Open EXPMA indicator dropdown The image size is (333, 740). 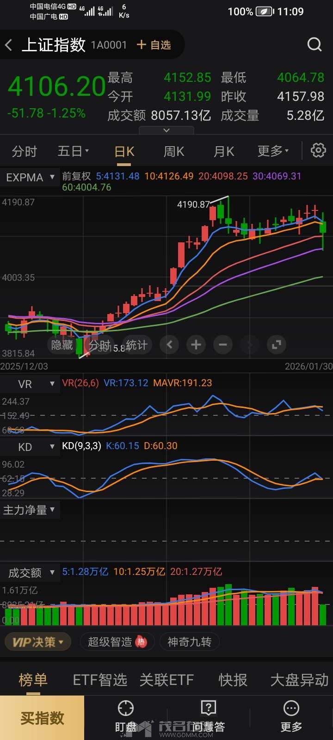point(30,177)
